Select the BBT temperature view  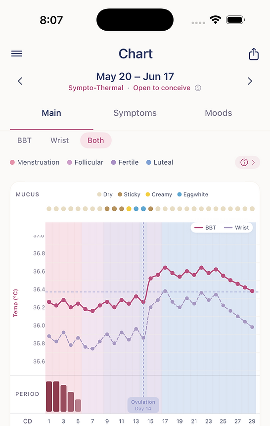(24, 141)
